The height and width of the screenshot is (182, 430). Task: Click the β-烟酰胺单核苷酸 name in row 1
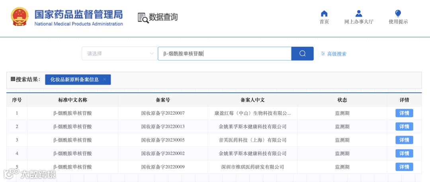pos(73,113)
